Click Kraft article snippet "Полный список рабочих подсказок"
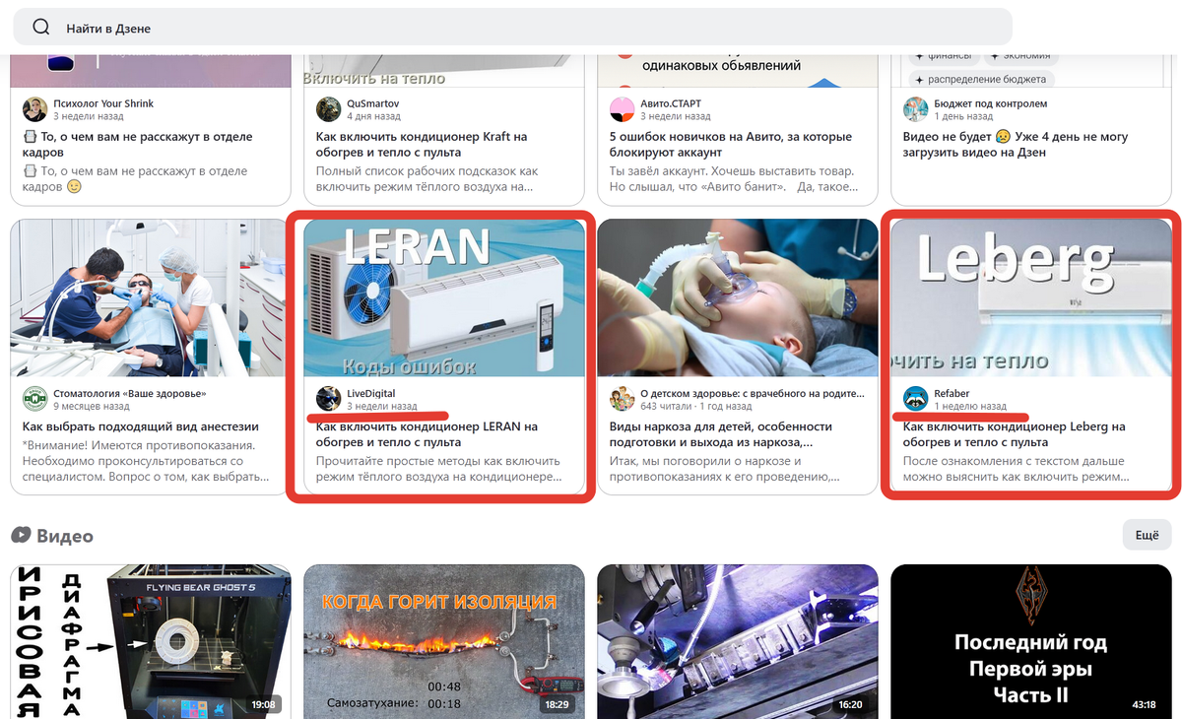The height and width of the screenshot is (719, 1182). [427, 179]
